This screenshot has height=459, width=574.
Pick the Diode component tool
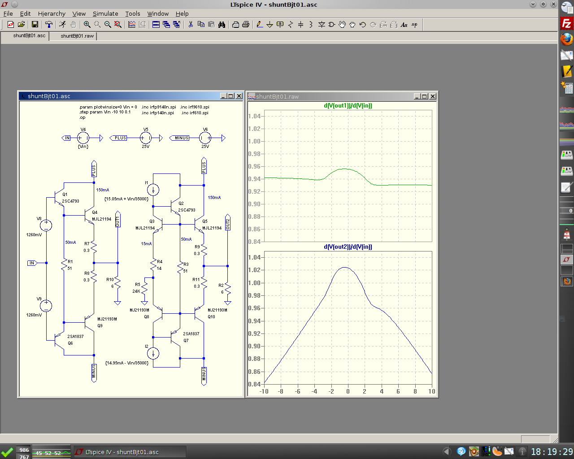322,25
